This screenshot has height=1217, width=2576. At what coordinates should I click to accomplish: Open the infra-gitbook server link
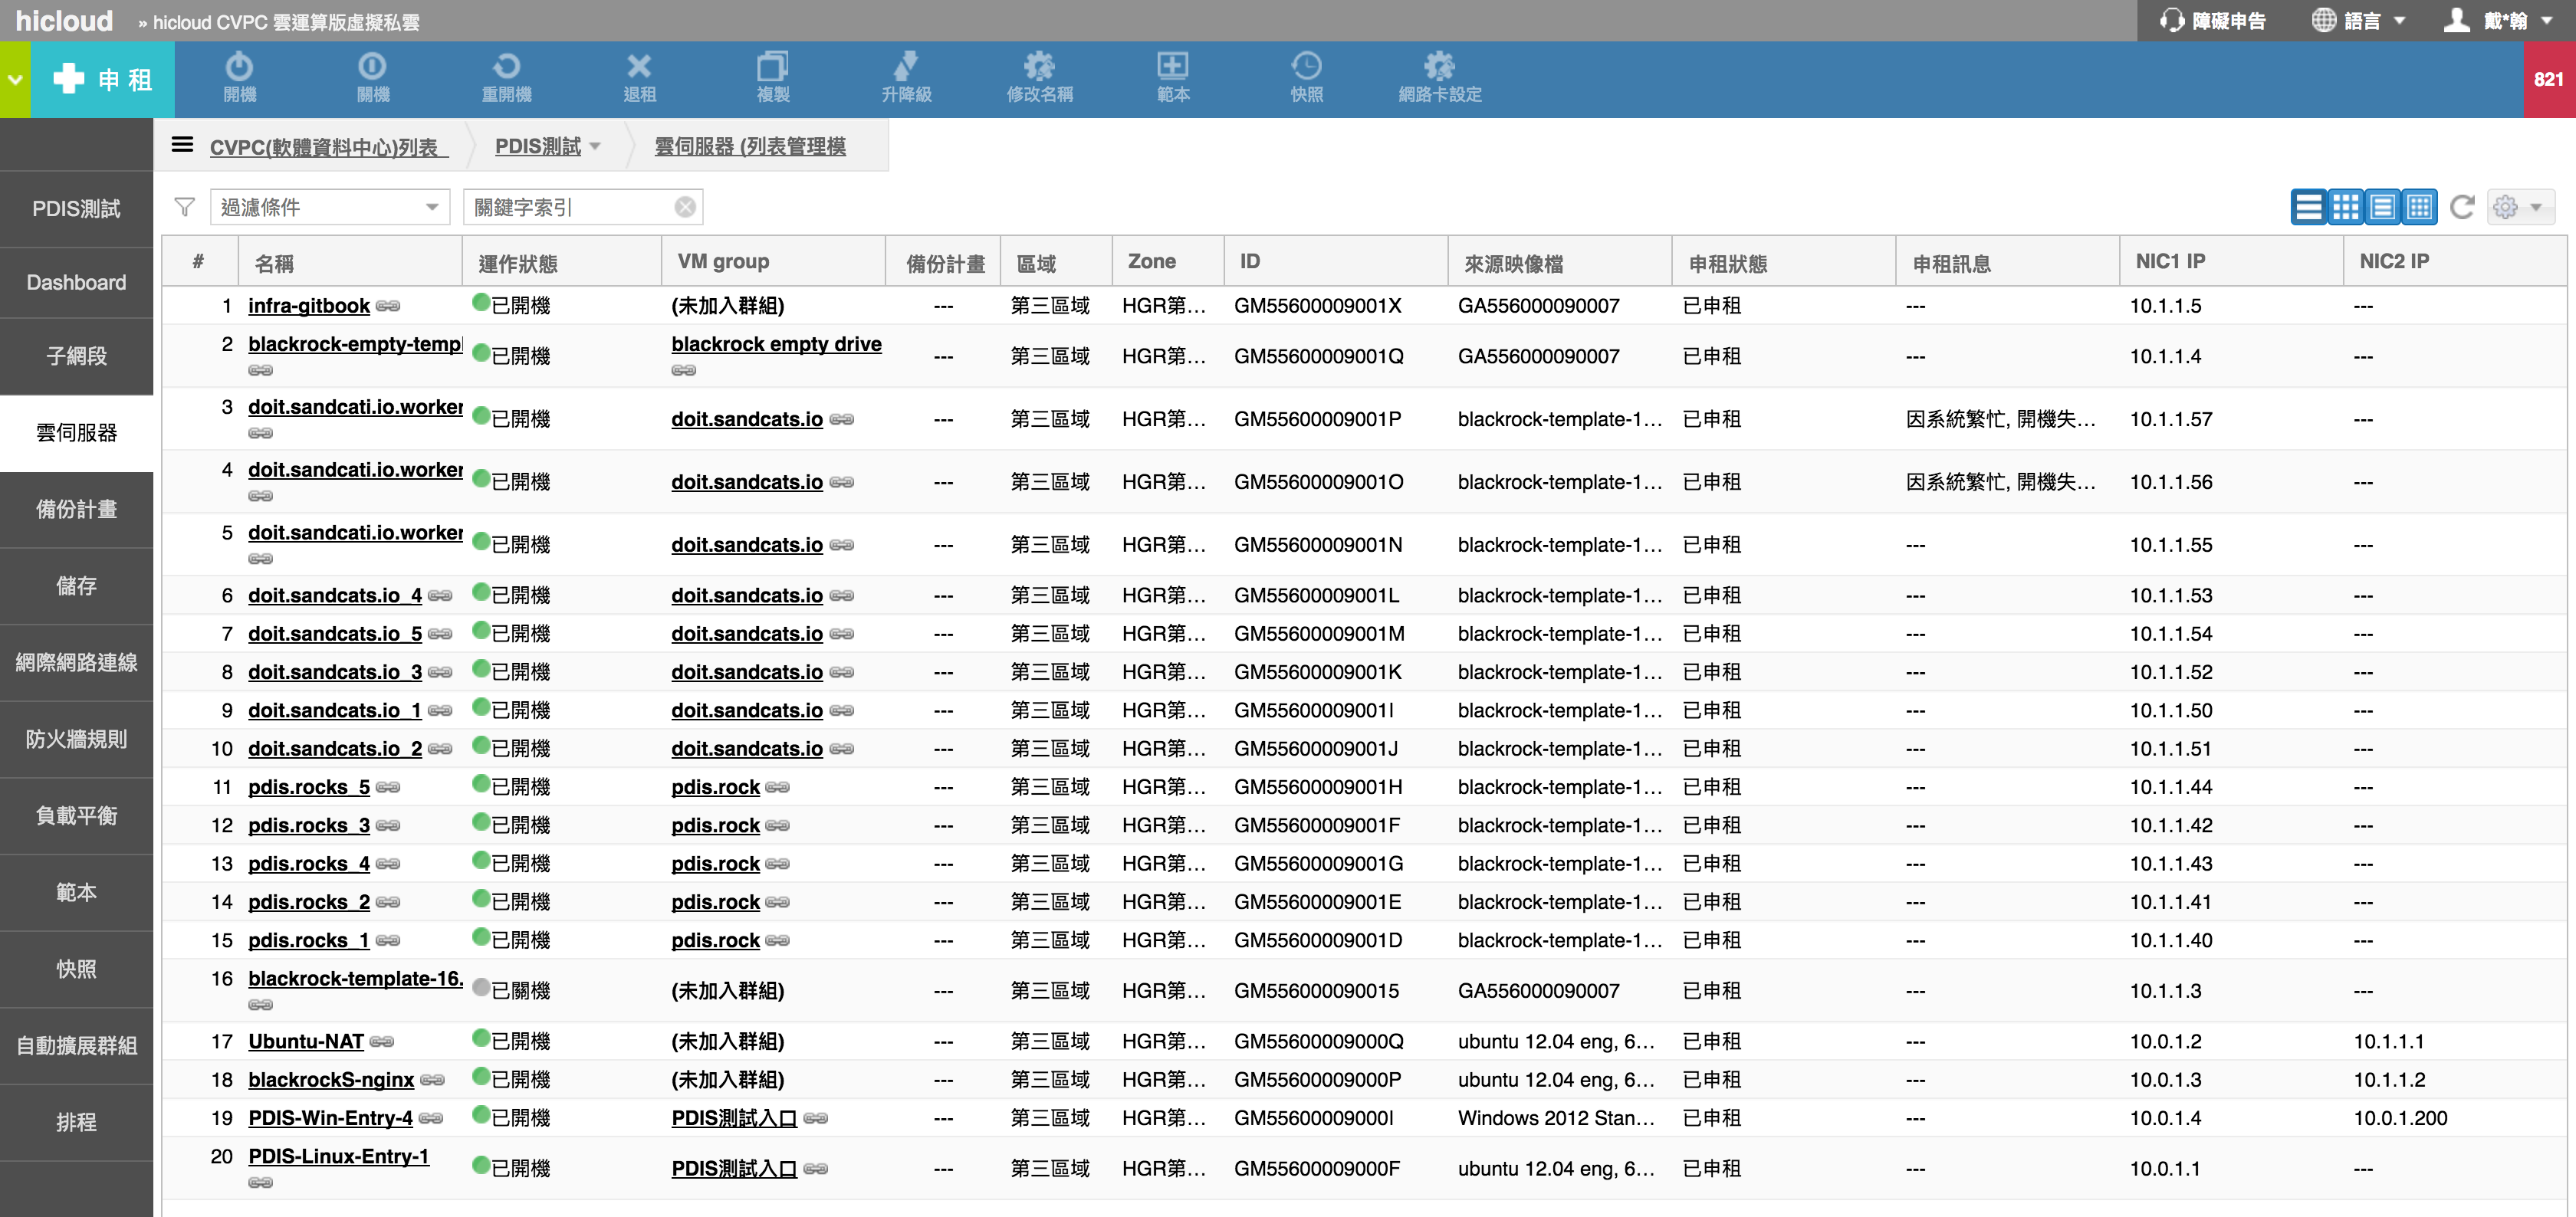coord(308,306)
